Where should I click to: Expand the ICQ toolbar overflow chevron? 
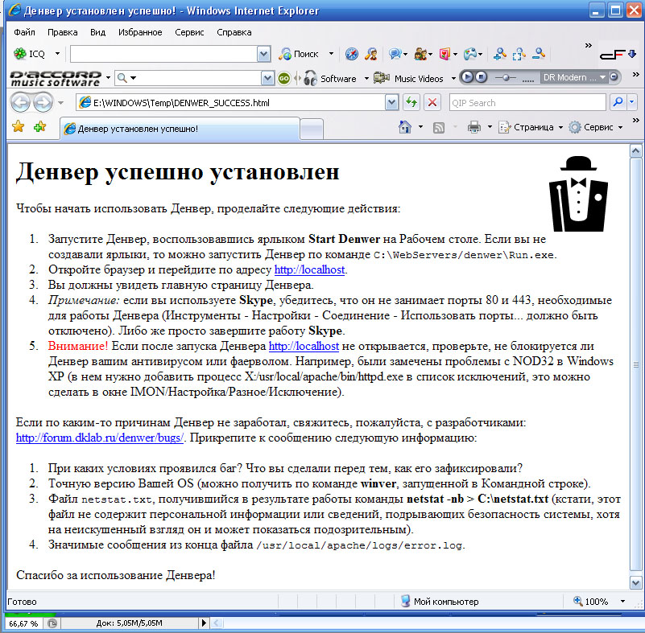(x=589, y=45)
